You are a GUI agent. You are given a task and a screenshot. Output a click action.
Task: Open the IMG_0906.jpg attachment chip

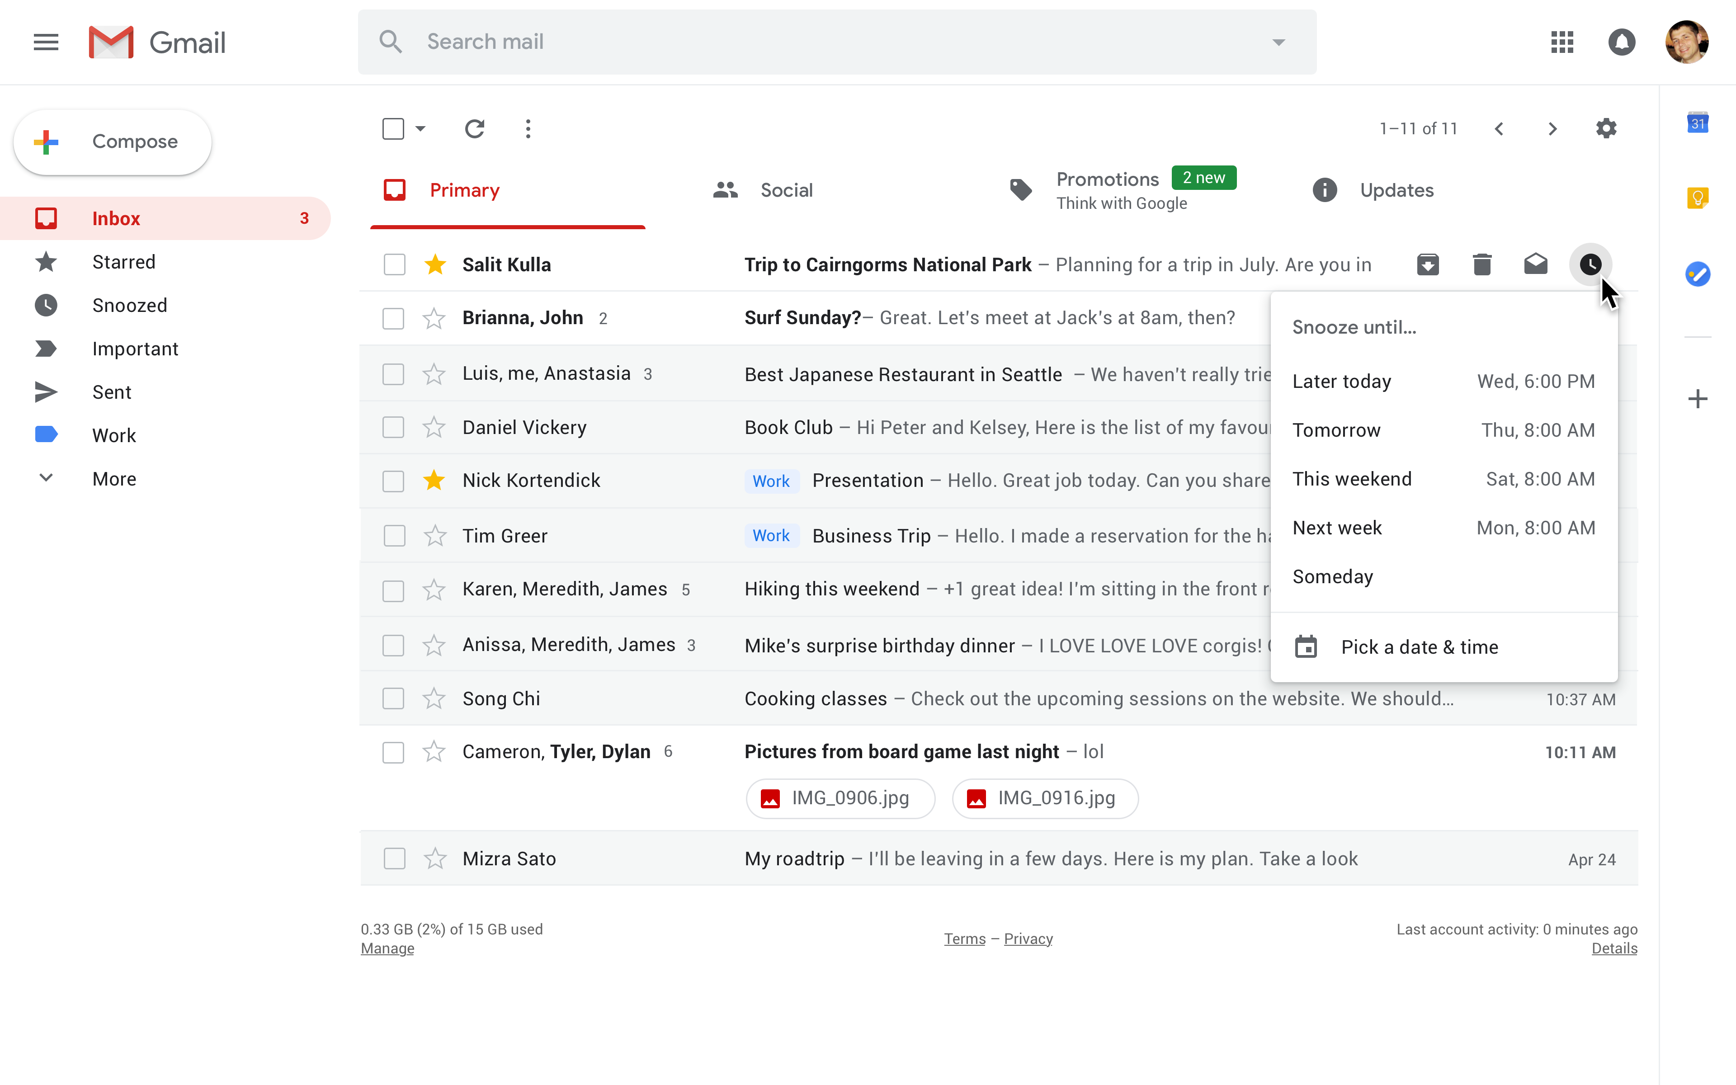point(840,798)
